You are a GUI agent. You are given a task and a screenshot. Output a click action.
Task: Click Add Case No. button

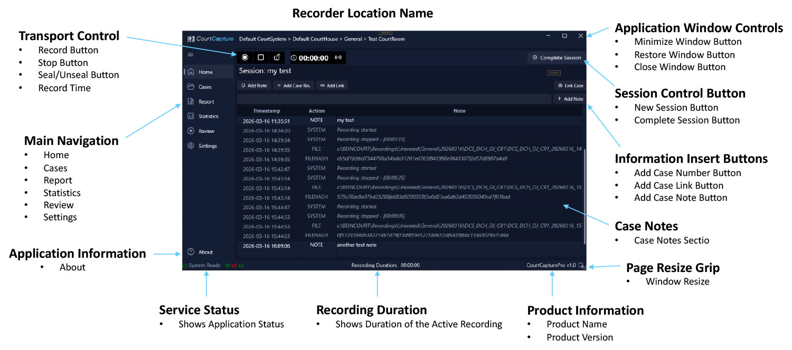(x=294, y=85)
